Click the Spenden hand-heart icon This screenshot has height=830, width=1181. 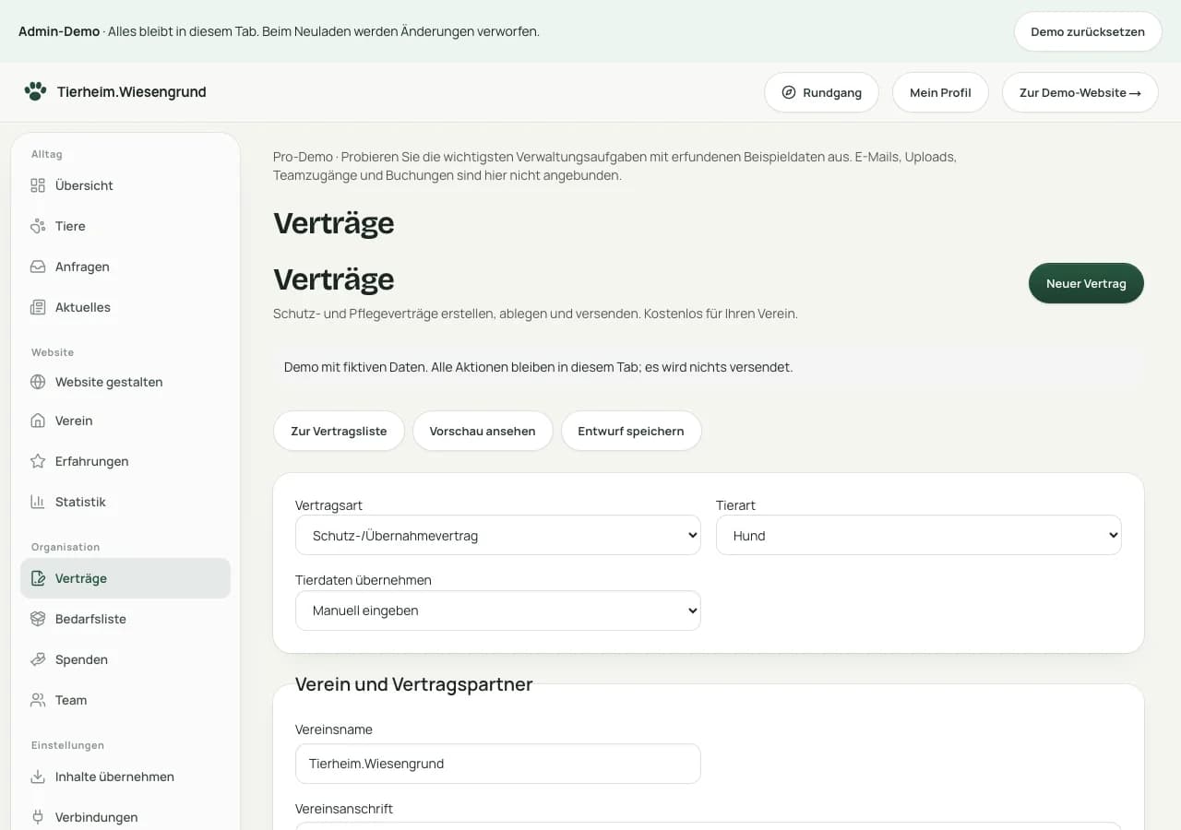coord(38,659)
